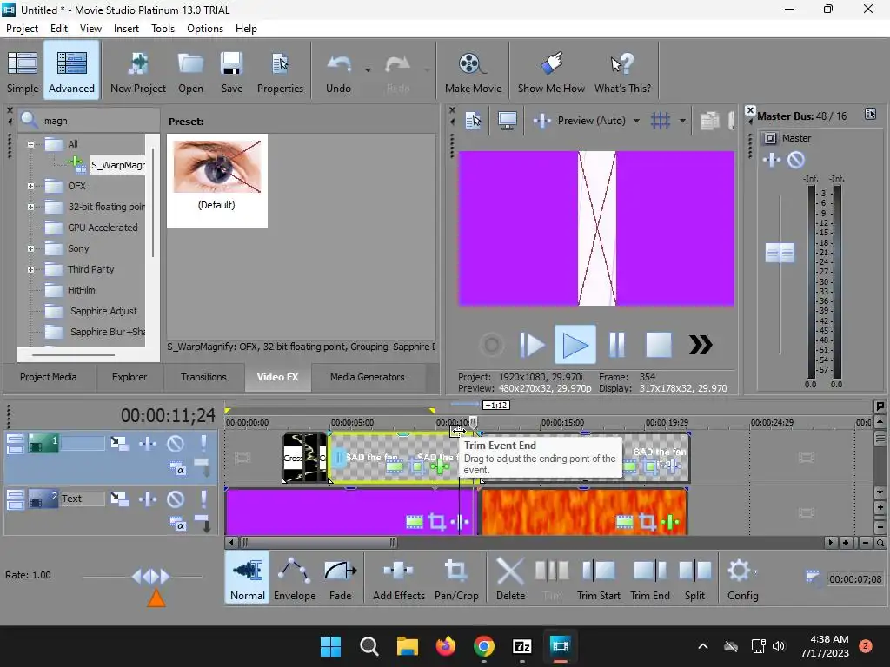
Task: Open the Pan/Crop tool
Action: coord(456,578)
